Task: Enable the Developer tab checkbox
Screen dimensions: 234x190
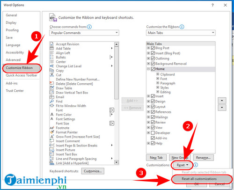Action: coord(153,133)
